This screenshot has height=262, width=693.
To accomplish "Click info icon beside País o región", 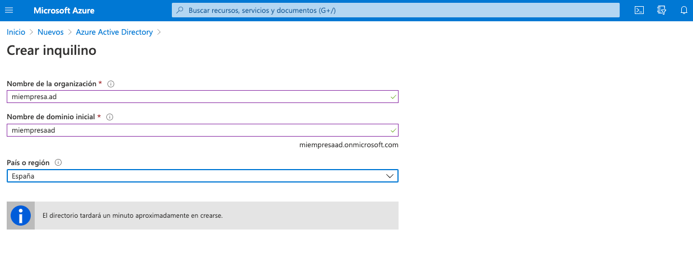I will (x=58, y=163).
